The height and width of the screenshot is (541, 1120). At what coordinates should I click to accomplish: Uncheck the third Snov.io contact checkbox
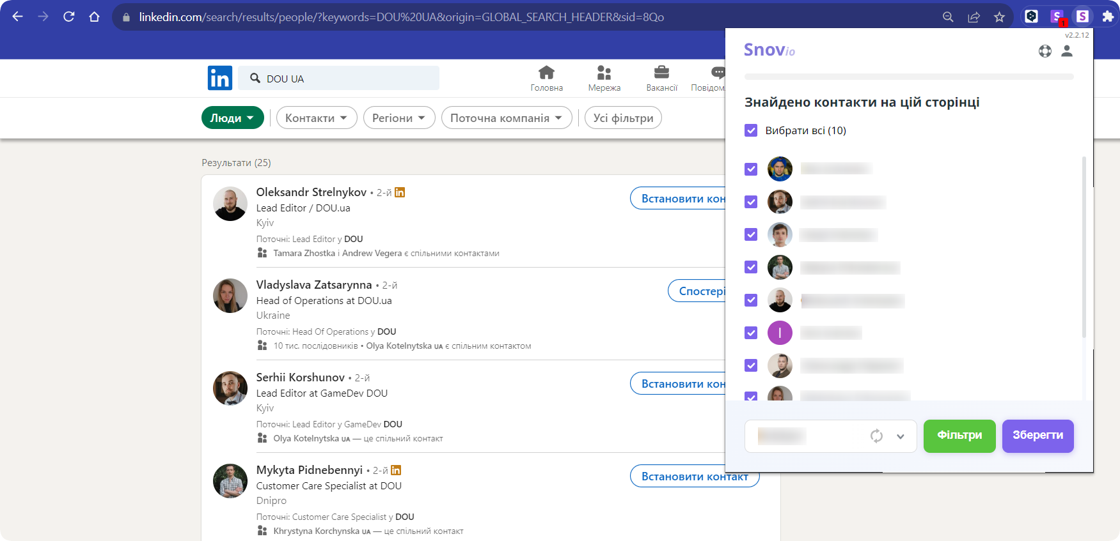(751, 234)
